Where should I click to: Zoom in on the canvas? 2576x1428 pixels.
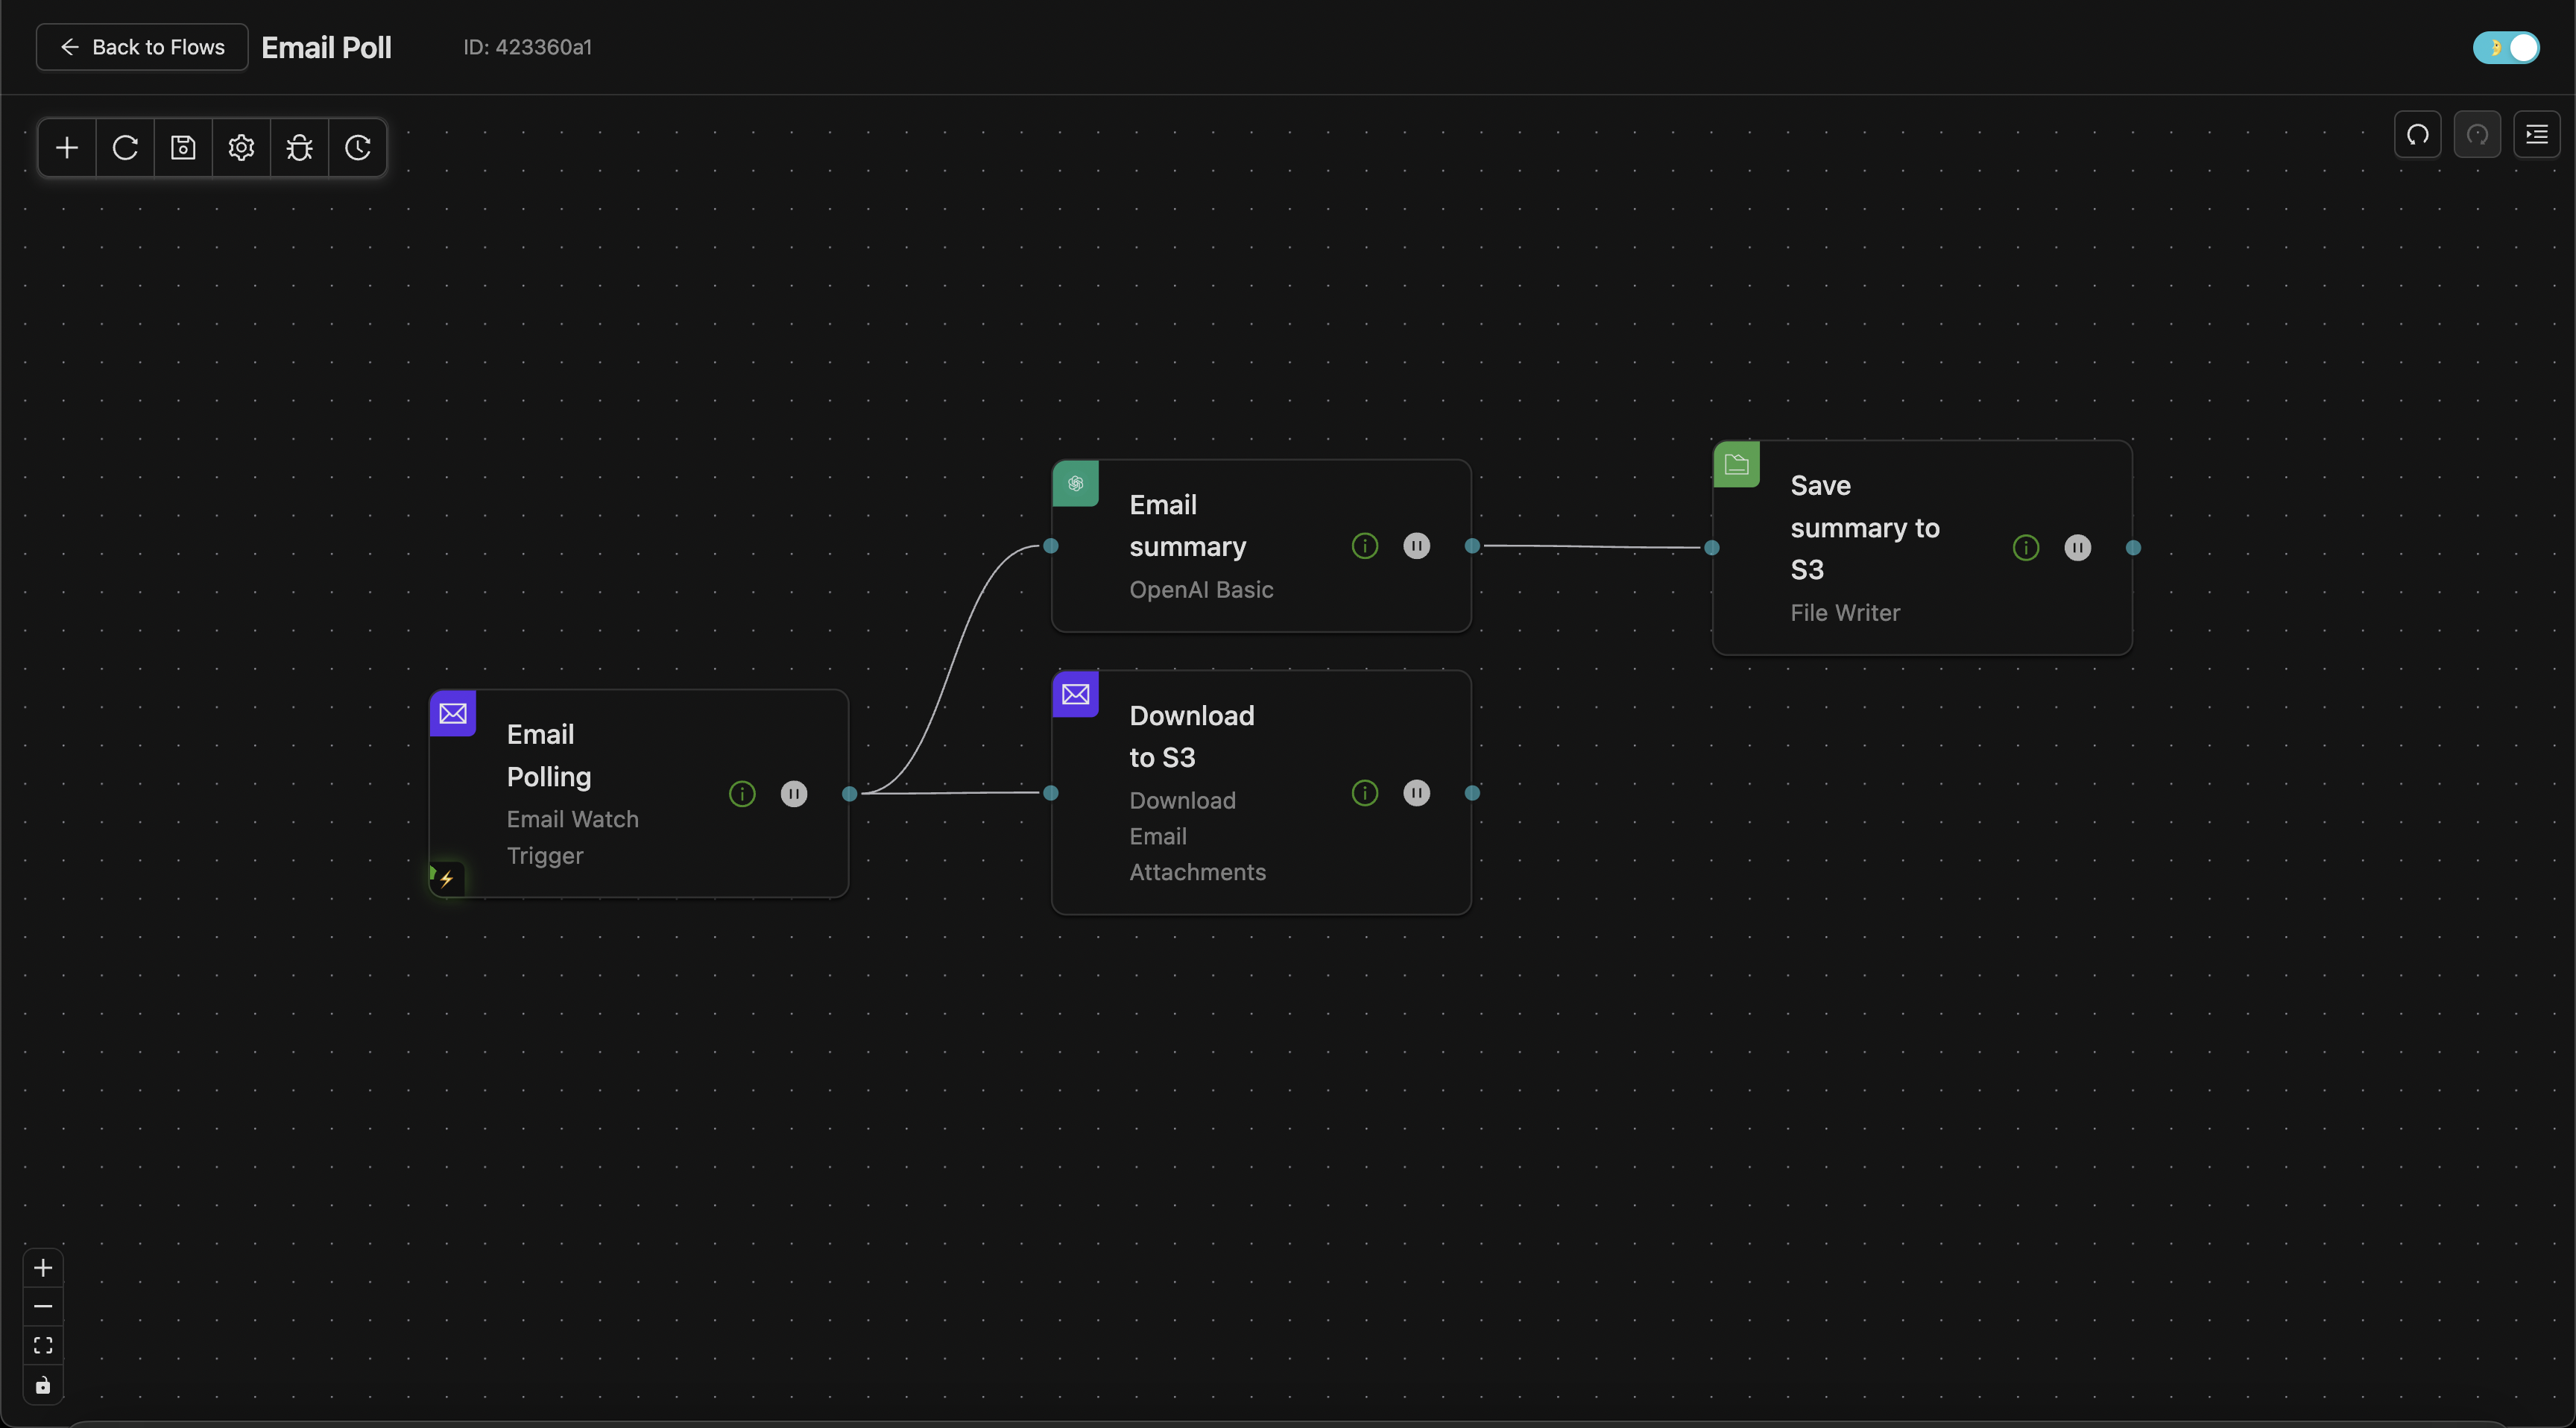pos(43,1268)
